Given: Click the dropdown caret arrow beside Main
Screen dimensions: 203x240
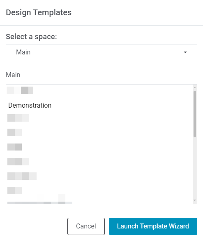Looking at the screenshot, I should tap(185, 52).
